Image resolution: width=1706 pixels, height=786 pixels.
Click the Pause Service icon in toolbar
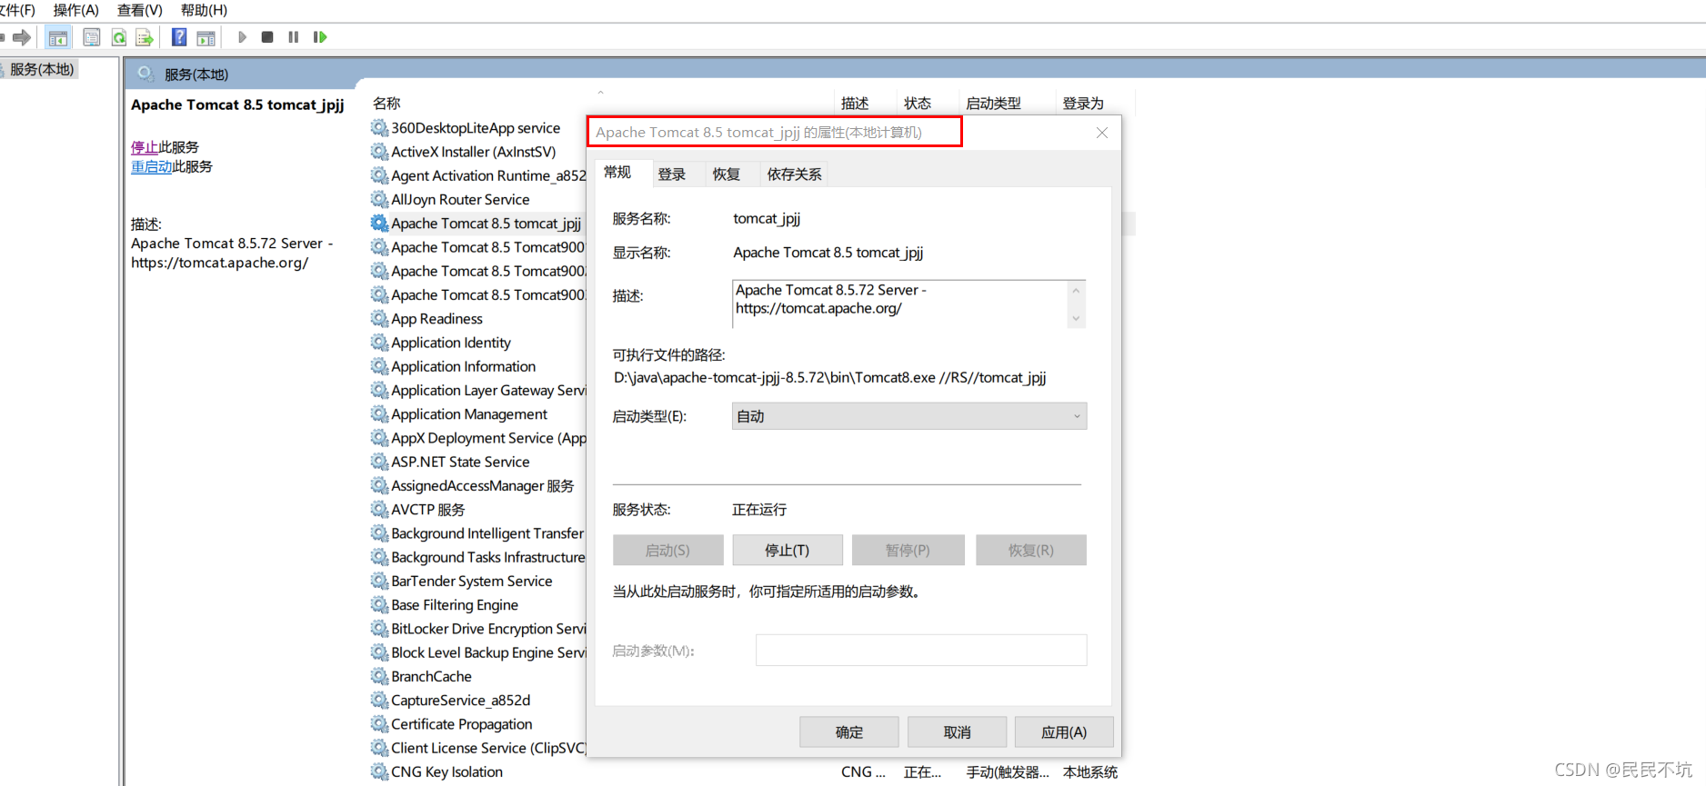click(293, 37)
